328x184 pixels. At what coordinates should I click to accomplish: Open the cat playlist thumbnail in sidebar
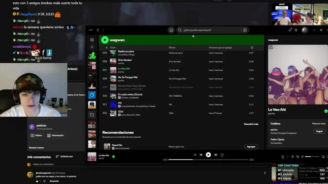click(x=92, y=144)
